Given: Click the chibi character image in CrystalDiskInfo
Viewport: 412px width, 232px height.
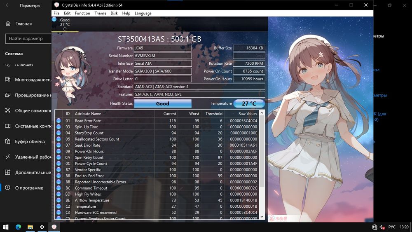Looking at the screenshot, I should (x=73, y=76).
